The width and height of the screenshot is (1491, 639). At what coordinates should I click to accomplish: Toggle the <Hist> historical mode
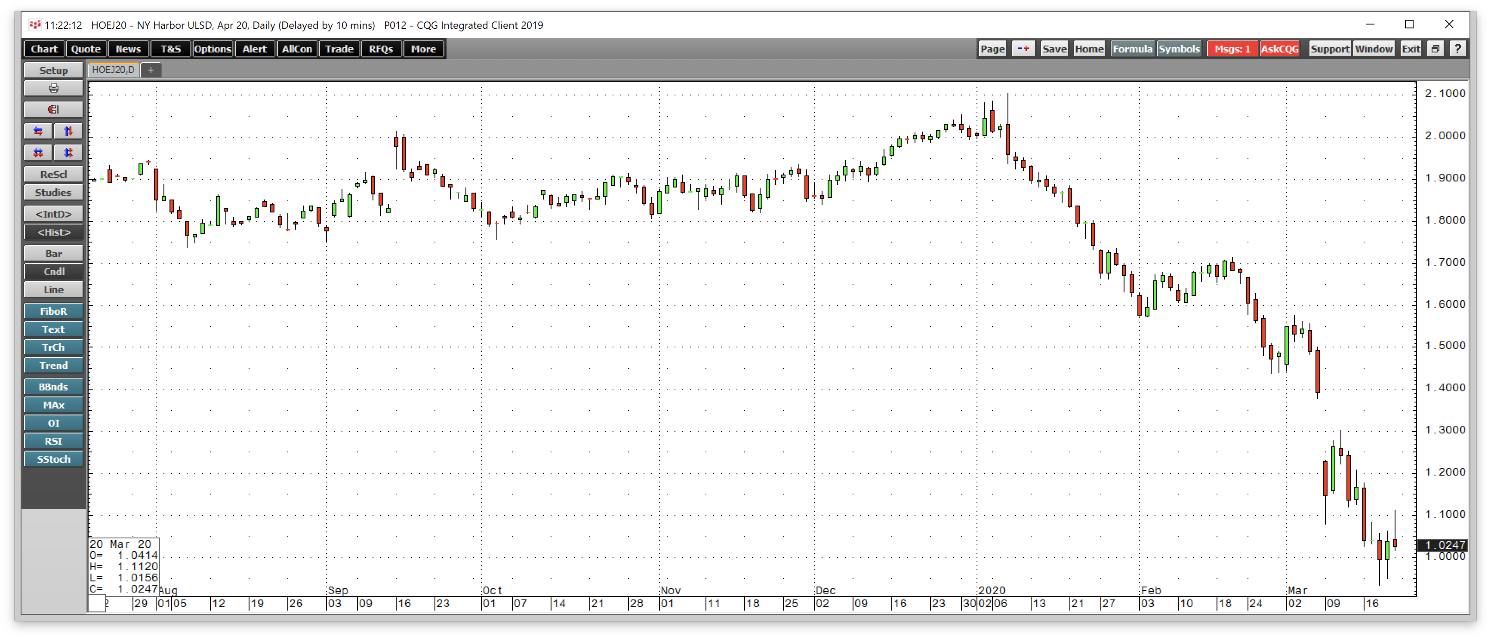click(53, 232)
